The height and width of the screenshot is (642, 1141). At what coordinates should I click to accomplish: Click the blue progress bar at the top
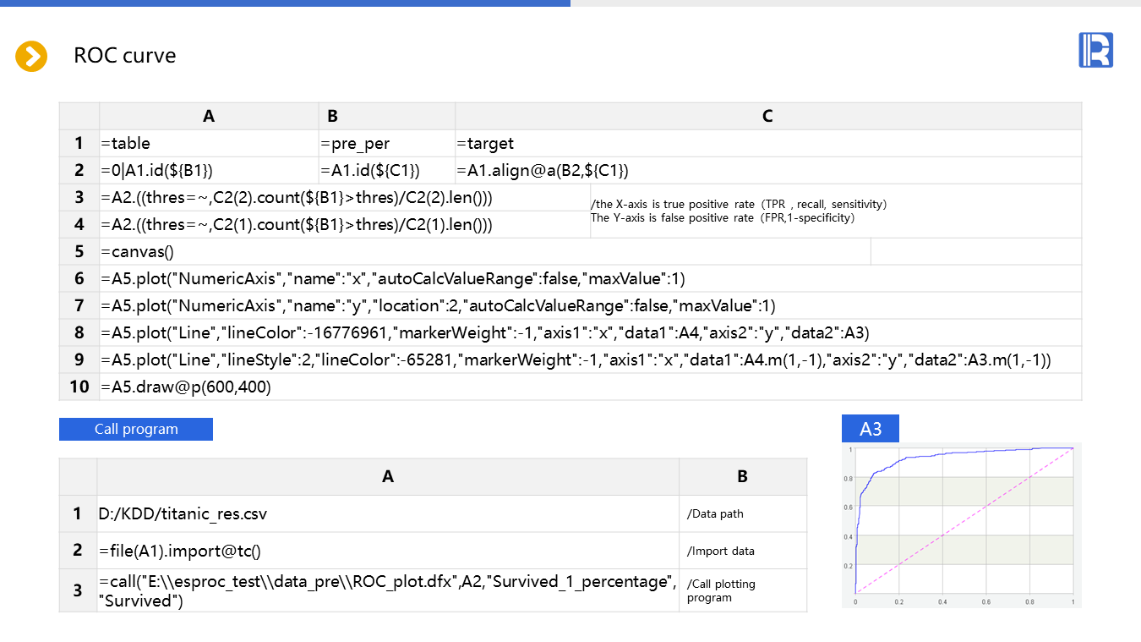[x=285, y=3]
